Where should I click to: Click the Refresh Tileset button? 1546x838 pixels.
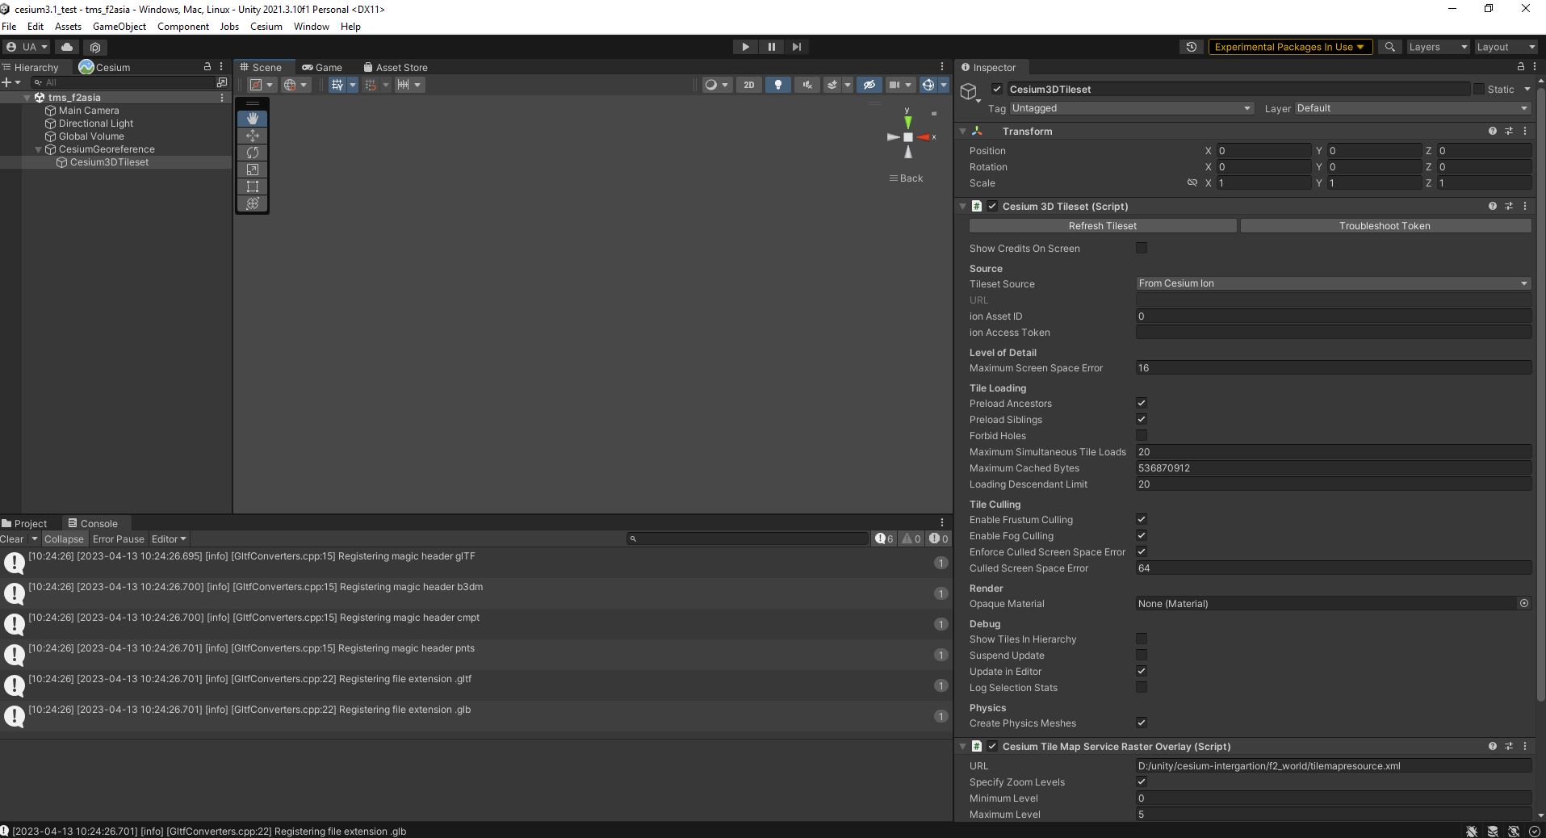[1102, 226]
